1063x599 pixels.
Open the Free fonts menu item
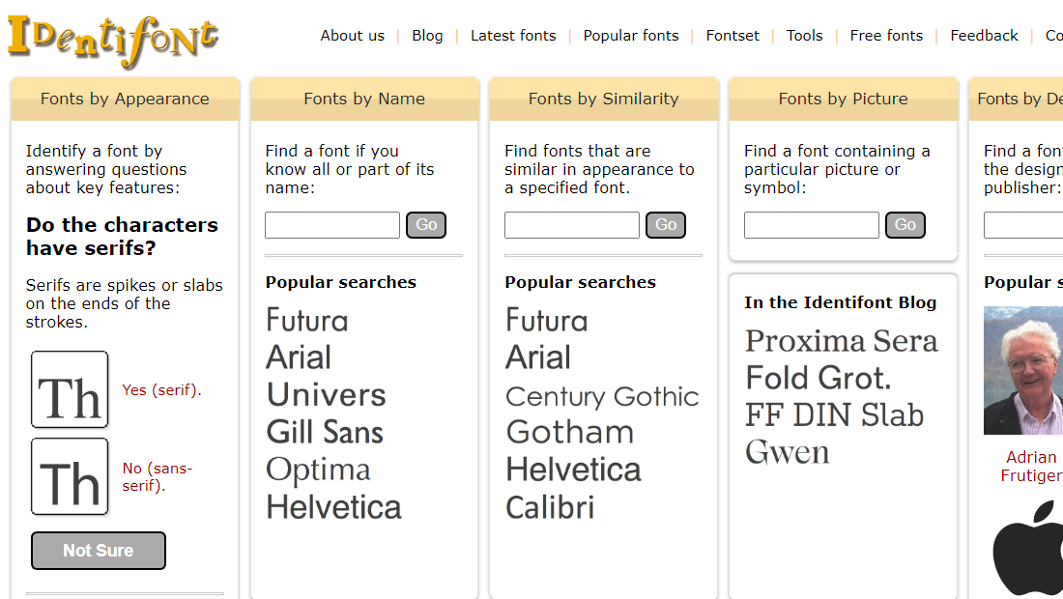(x=886, y=35)
